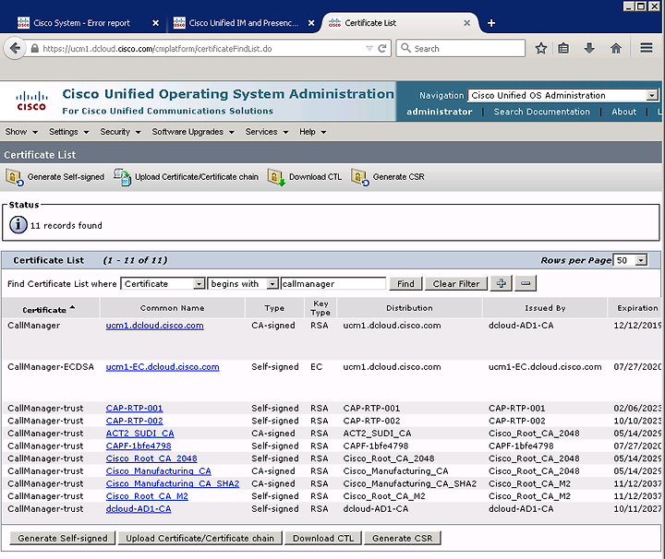Open the Firefox hamburger menu
Image resolution: width=665 pixels, height=559 pixels.
(x=647, y=48)
